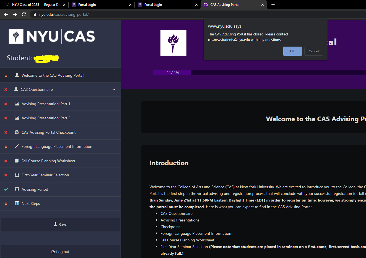This screenshot has width=366, height=258.
Task: Open Advising Presentation: Part 1
Action: tap(61, 104)
